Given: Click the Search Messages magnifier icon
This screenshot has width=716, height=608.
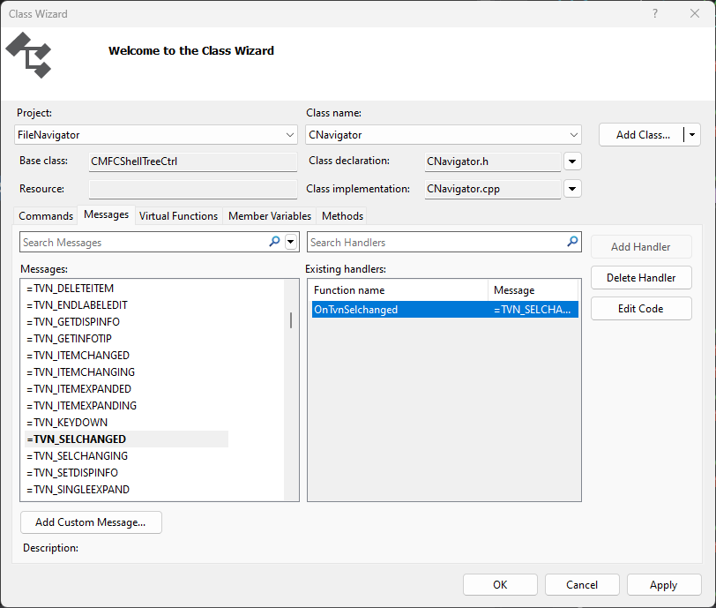Looking at the screenshot, I should click(x=274, y=242).
